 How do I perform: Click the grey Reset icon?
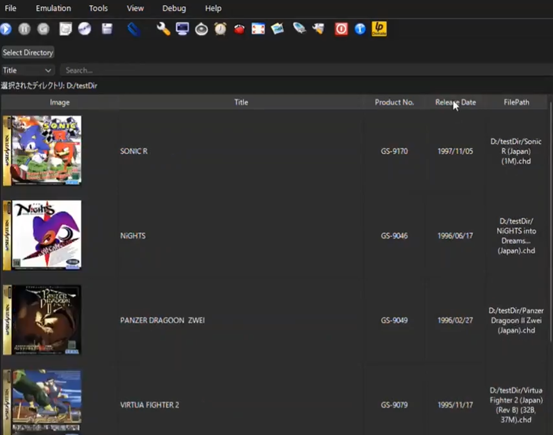[43, 29]
